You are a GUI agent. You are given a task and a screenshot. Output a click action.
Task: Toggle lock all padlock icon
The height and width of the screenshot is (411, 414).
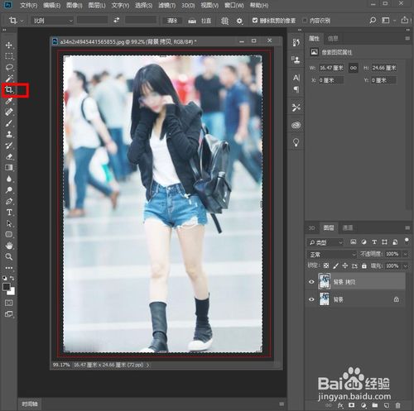pyautogui.click(x=364, y=265)
